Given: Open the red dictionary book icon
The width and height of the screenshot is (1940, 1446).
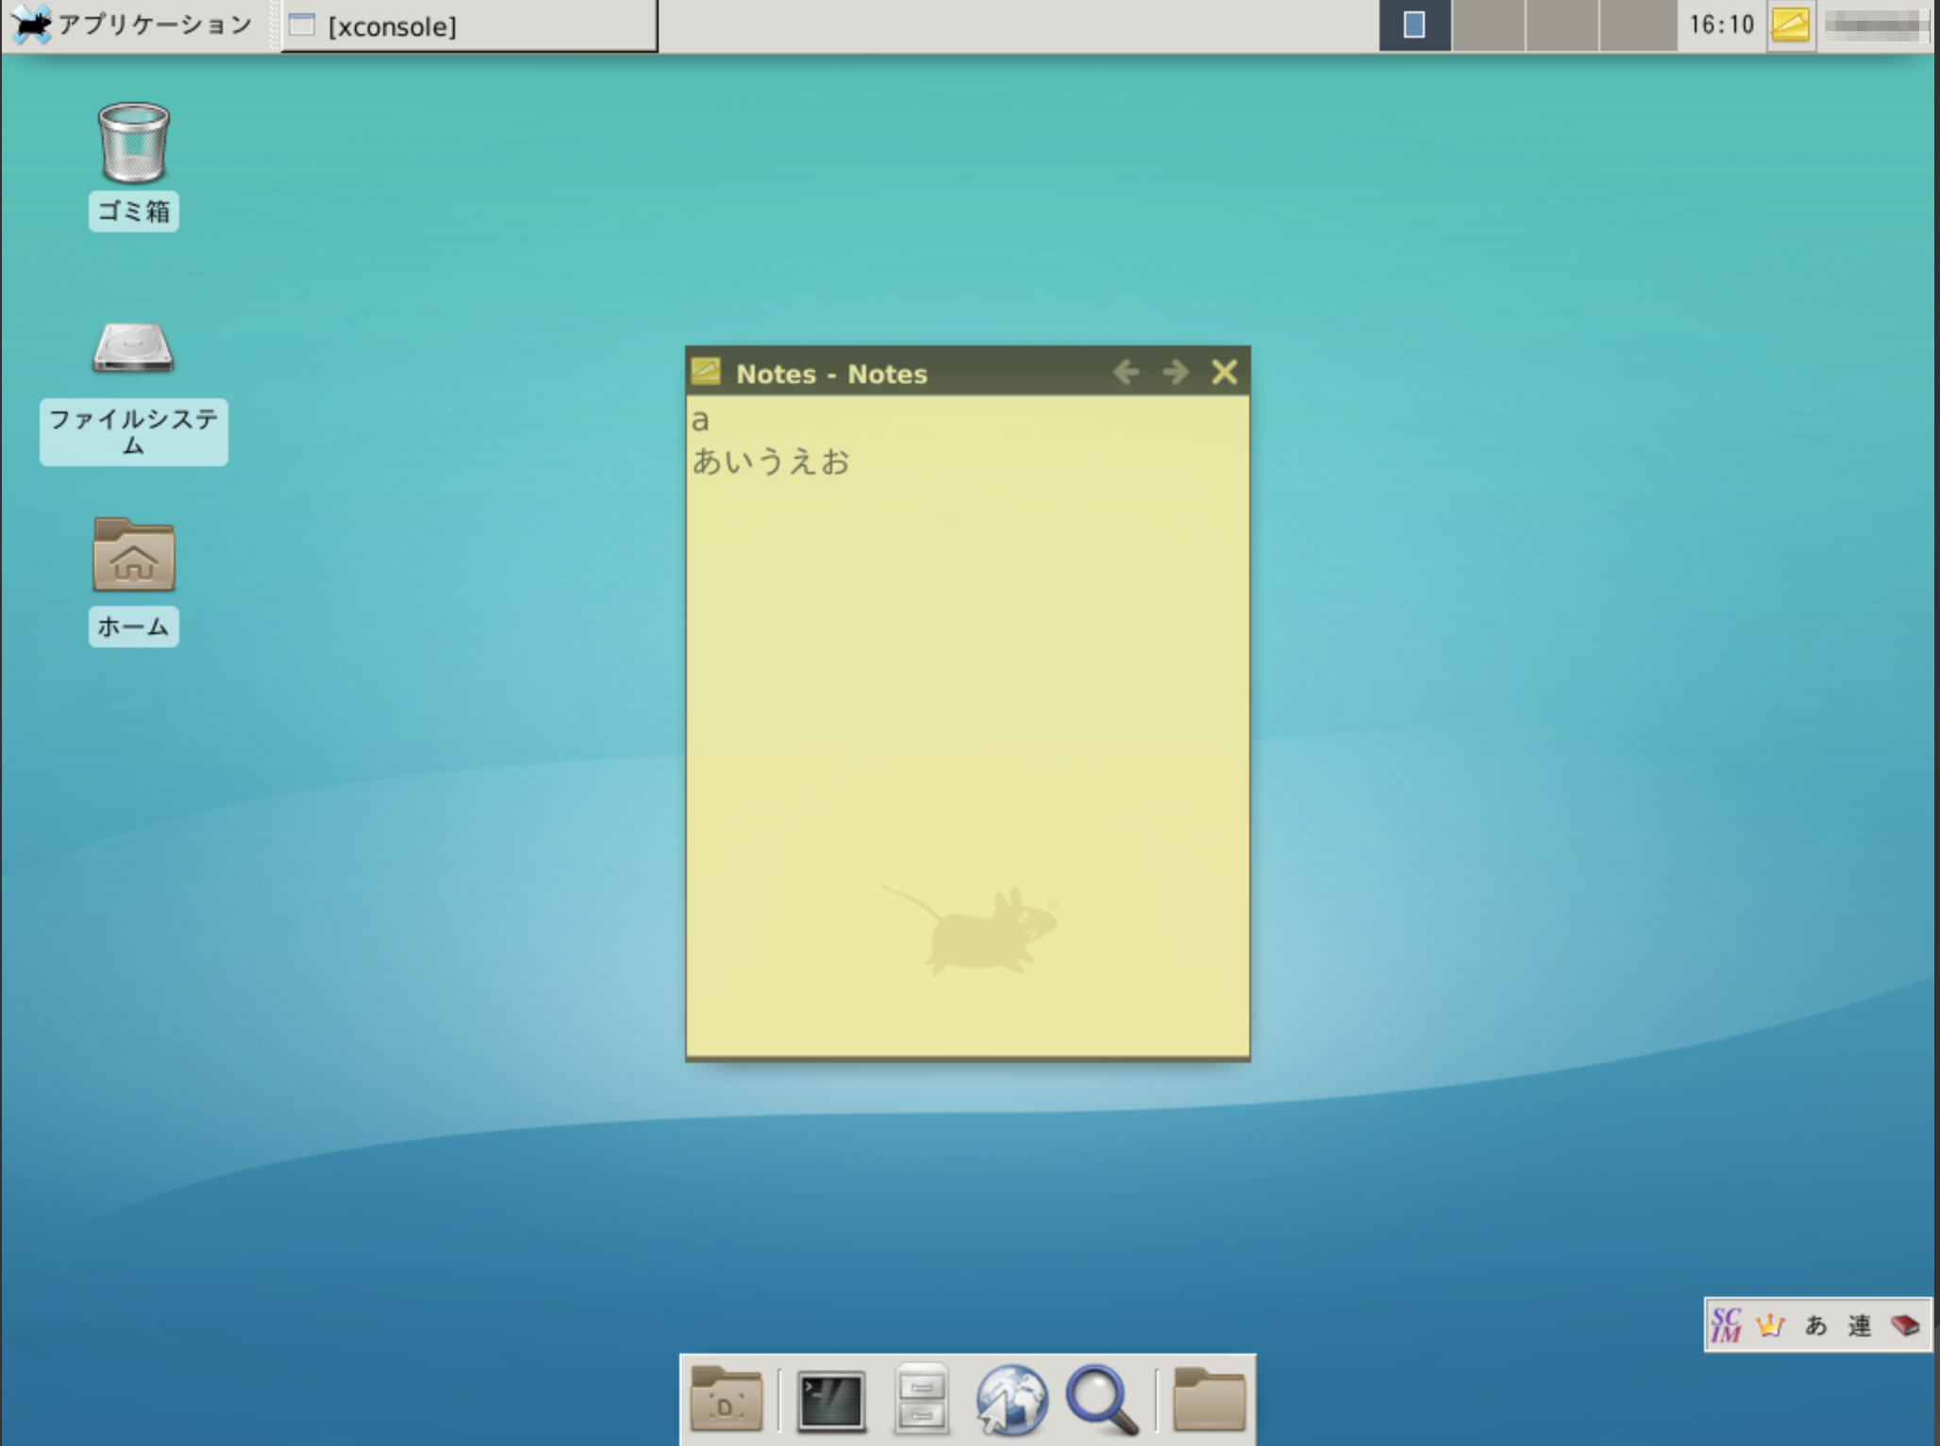Looking at the screenshot, I should (1905, 1325).
